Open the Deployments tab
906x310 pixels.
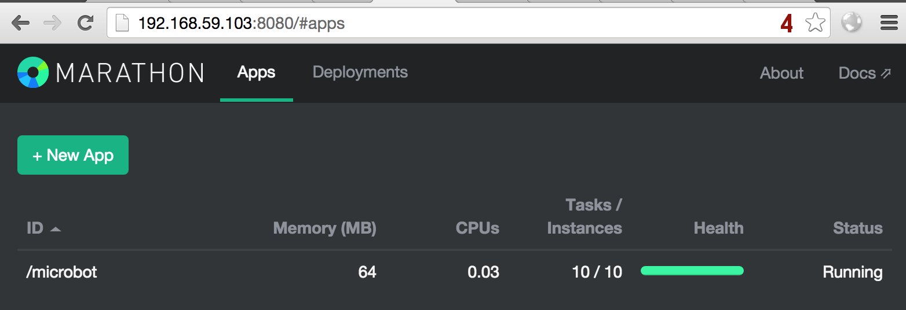coord(360,72)
